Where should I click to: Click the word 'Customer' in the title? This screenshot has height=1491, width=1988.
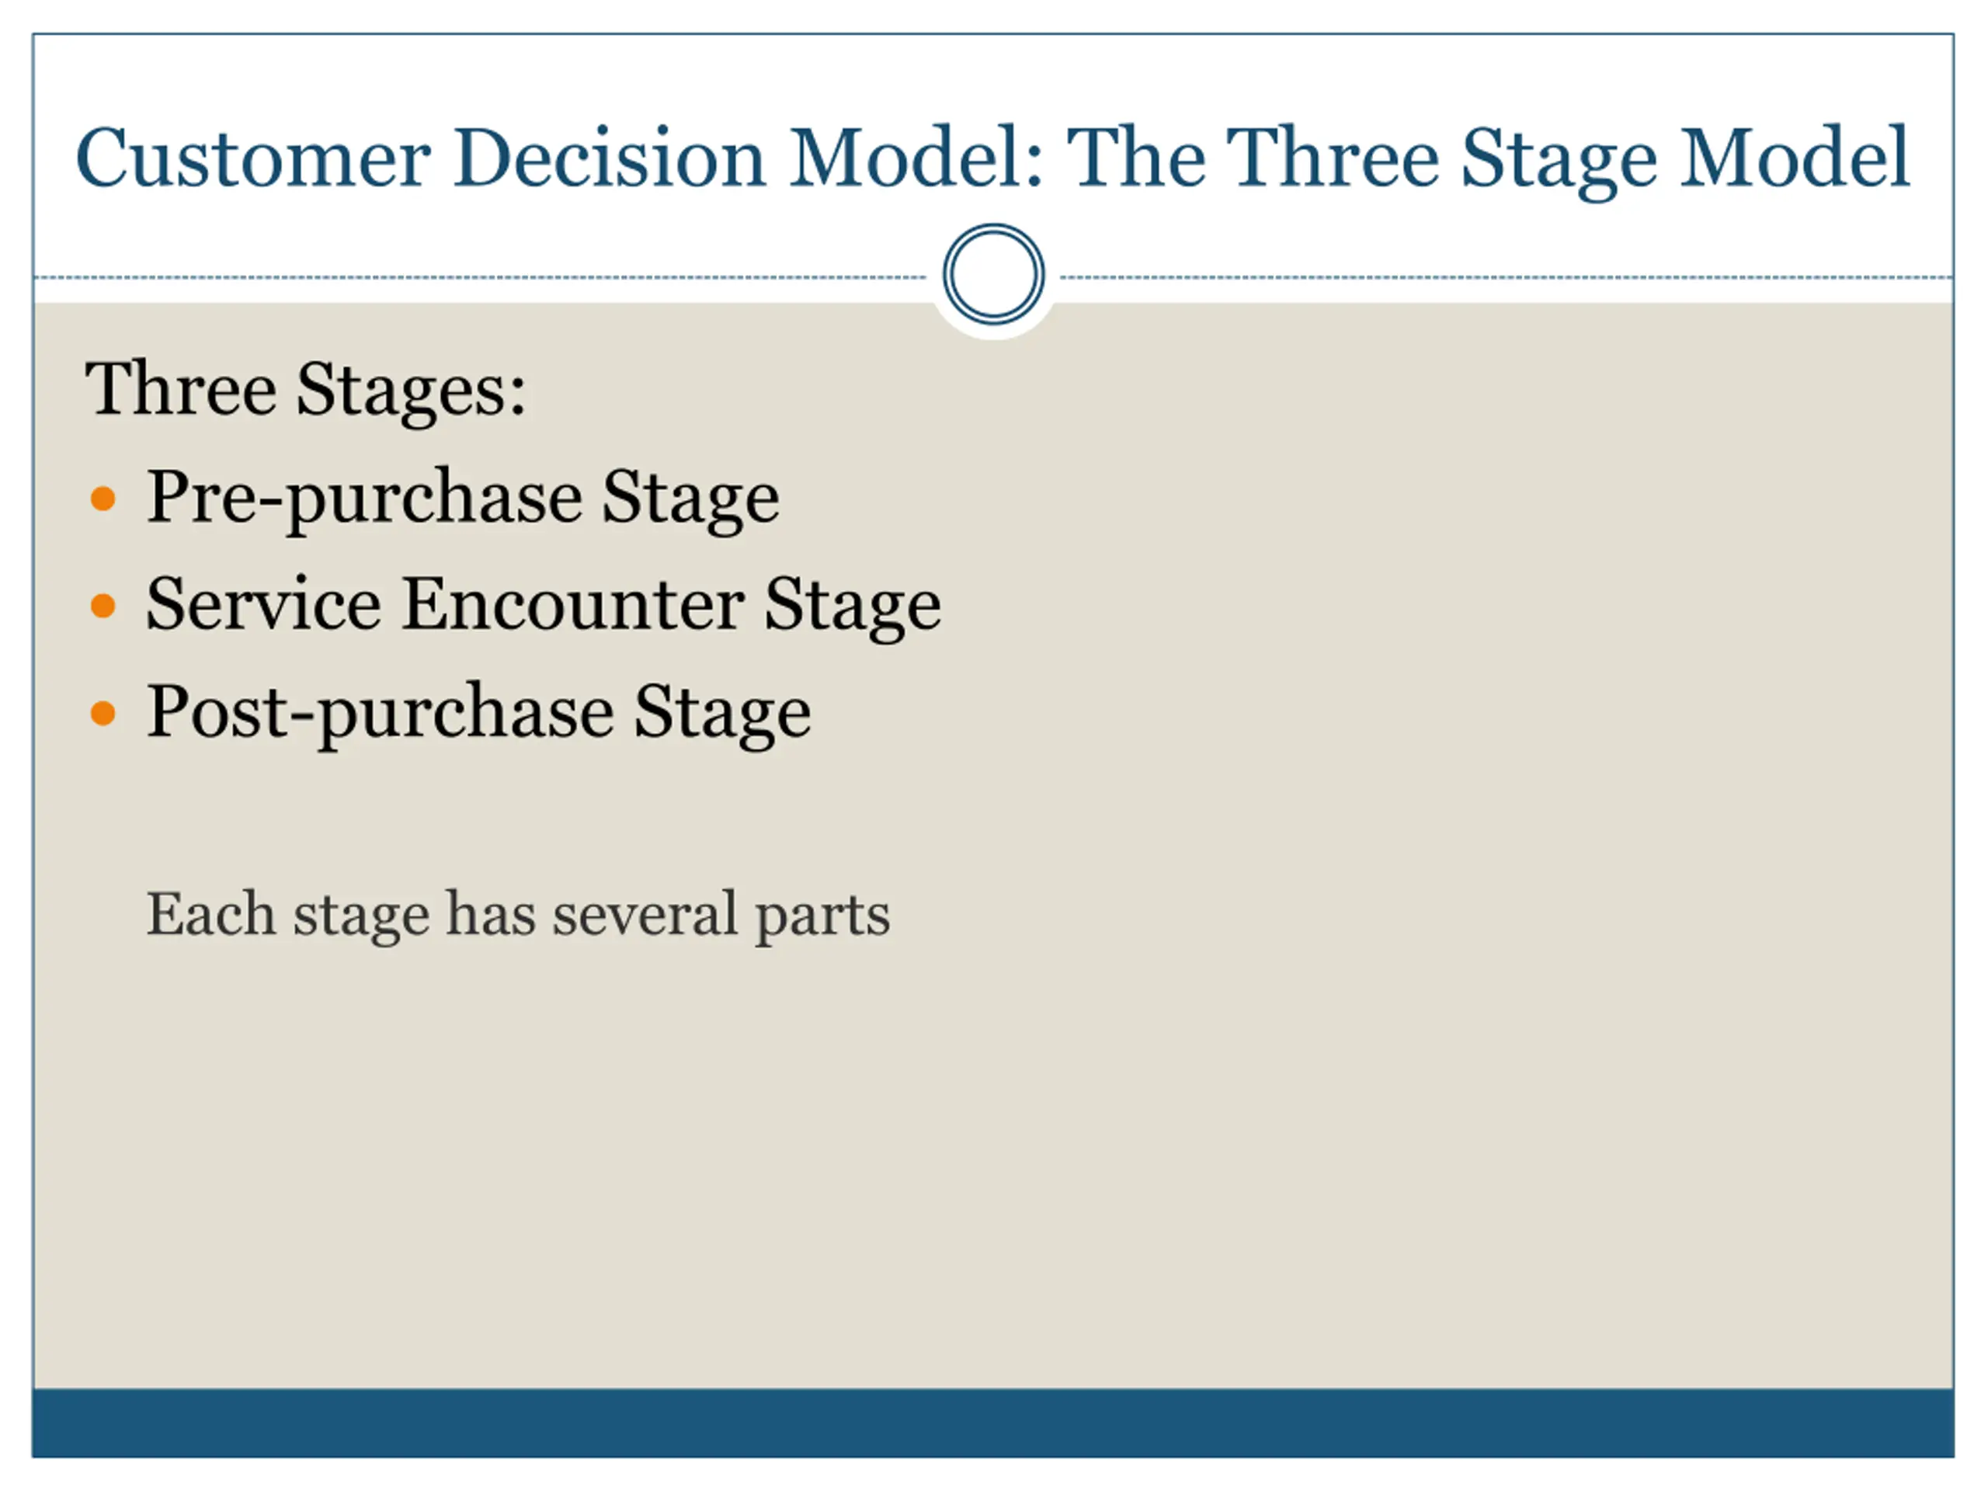pos(253,158)
